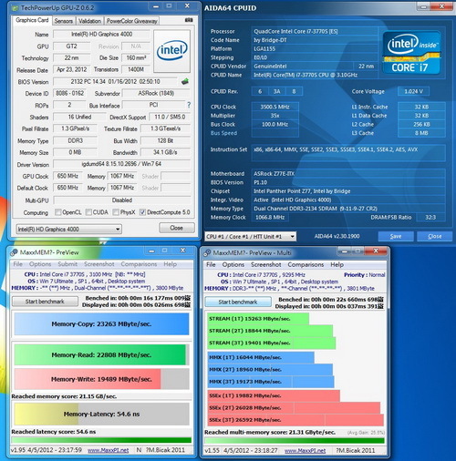Click the Driver Version field igdumd64

coord(121,164)
